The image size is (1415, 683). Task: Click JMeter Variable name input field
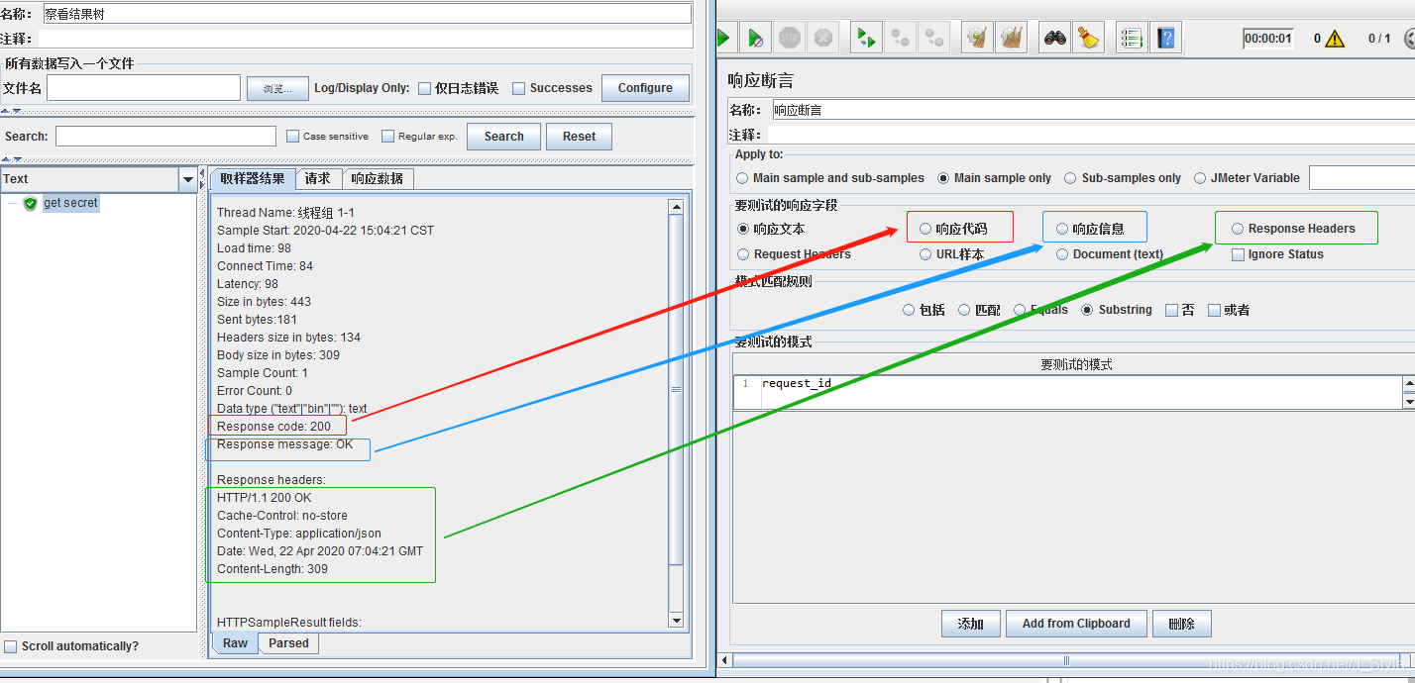pos(1362,178)
